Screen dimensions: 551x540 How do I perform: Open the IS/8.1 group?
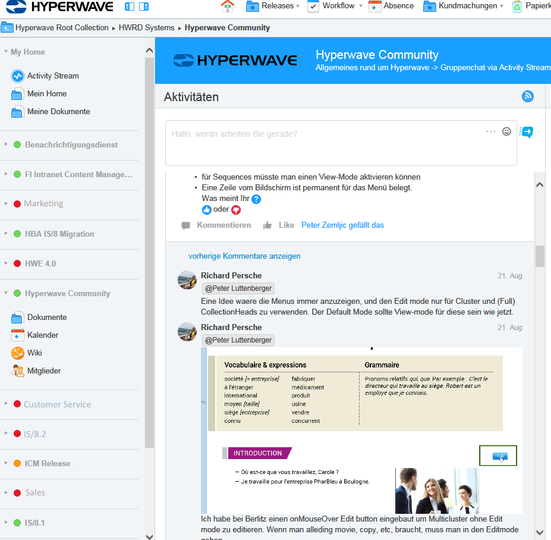point(34,523)
